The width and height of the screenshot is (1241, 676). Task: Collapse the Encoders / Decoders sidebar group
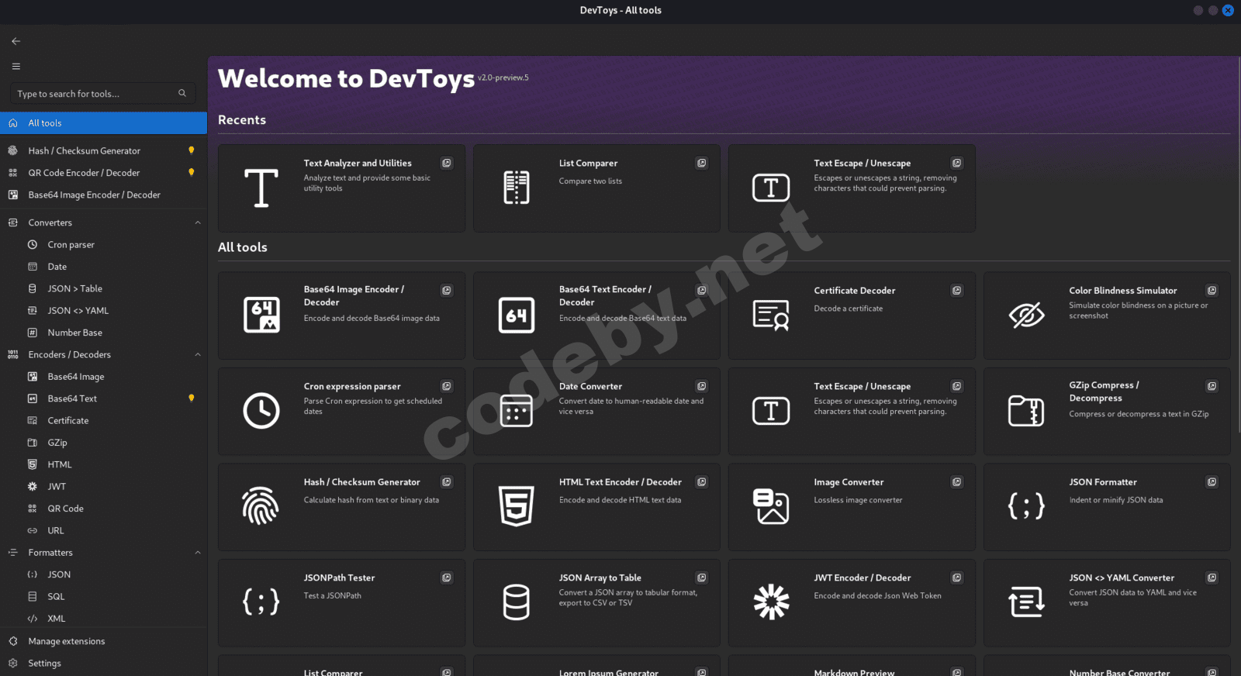click(198, 355)
